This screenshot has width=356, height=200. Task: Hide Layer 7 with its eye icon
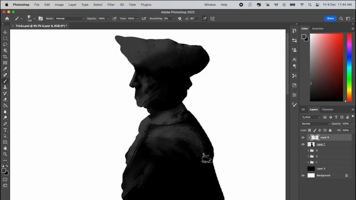[303, 144]
